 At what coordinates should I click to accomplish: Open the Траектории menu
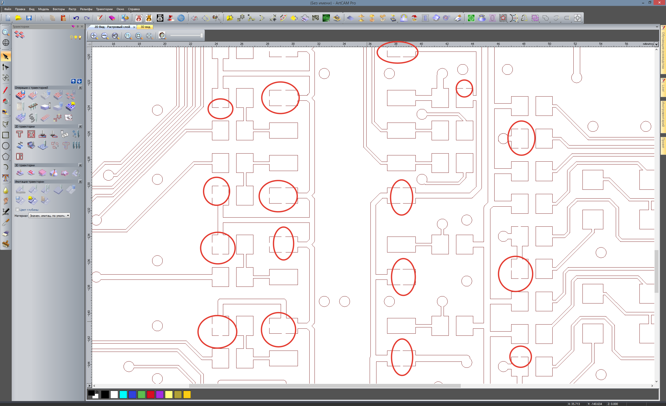[104, 9]
